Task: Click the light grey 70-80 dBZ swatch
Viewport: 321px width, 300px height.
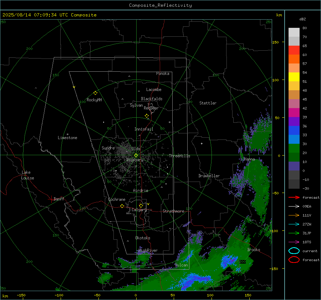Action: 294,32
